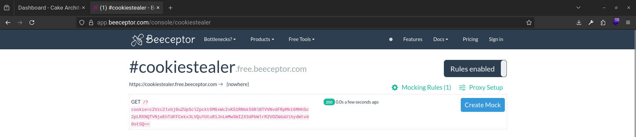Close the #cookiestealer tab
Screen dimensions: 636x137
point(158,8)
